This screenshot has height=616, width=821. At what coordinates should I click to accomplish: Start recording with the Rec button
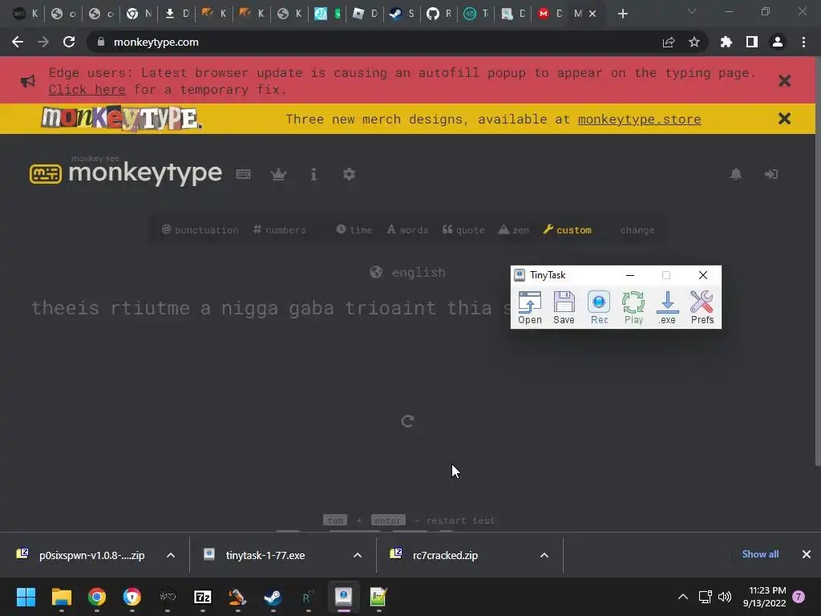point(599,307)
